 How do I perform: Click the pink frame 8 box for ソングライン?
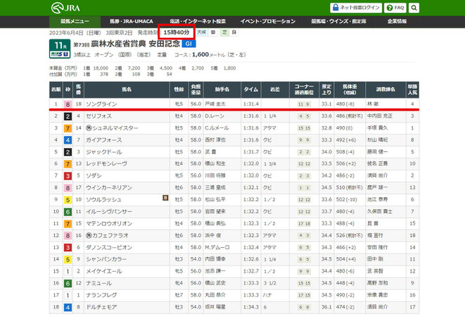tap(68, 104)
